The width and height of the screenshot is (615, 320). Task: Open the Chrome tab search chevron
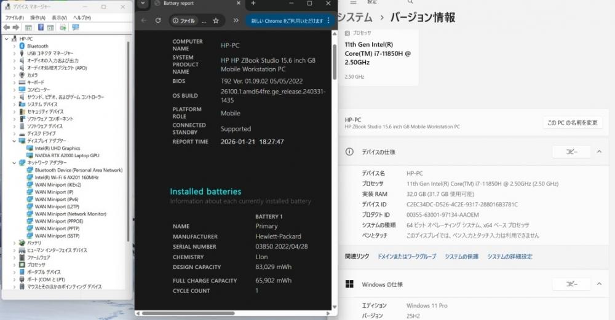pos(143,3)
